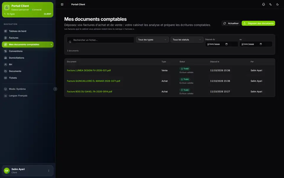Open the Tous les types dropdown

(x=152, y=39)
